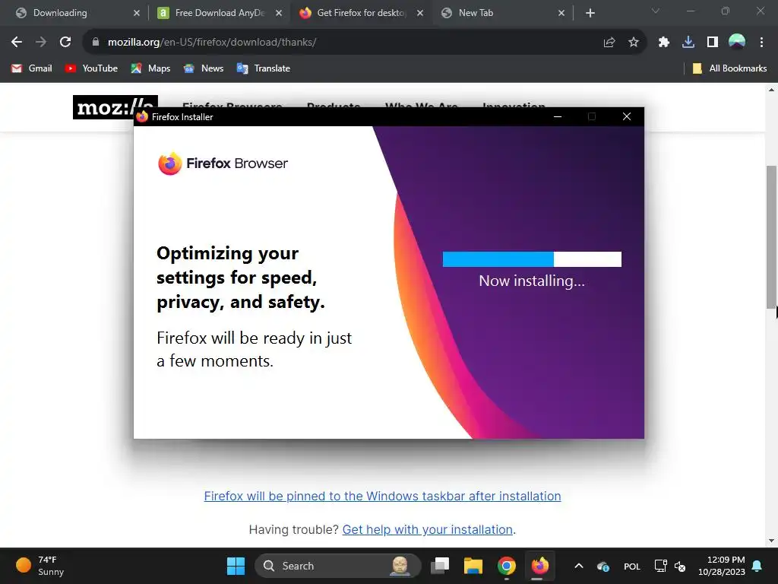Open a new tab with plus button
The height and width of the screenshot is (584, 778).
point(590,13)
